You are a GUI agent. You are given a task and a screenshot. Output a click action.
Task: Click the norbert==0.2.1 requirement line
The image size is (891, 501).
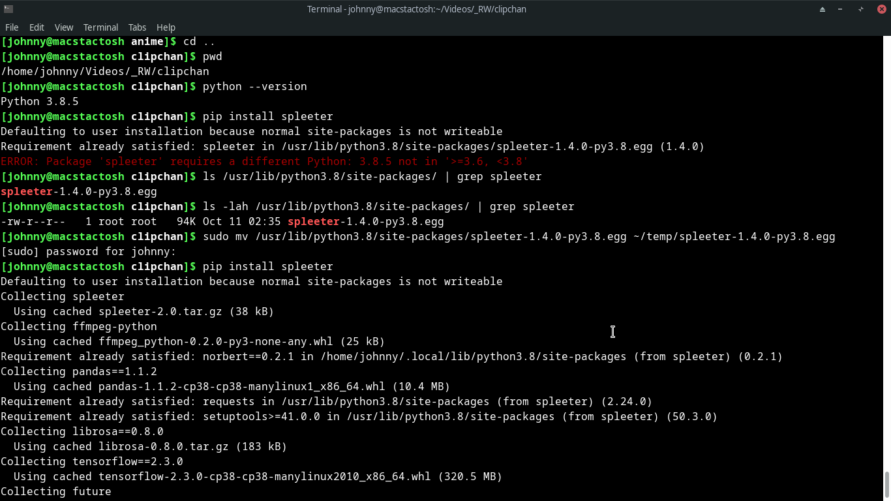(392, 356)
